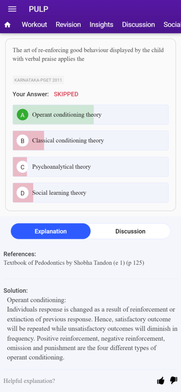Choose Social learning theory answer
Viewport: 181px width, 392px height.
pyautogui.click(x=90, y=193)
